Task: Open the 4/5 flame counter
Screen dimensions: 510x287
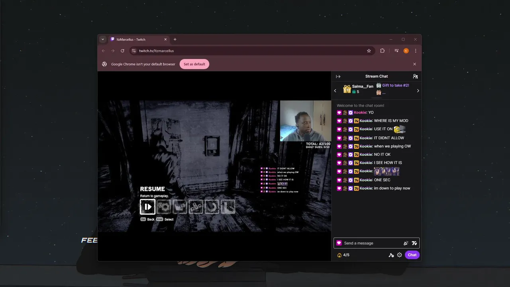Action: [343, 255]
